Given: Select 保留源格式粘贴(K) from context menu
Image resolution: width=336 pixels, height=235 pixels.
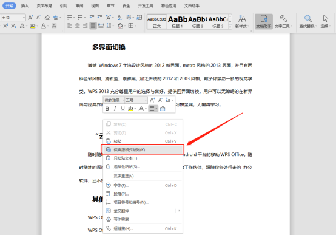Looking at the screenshot, I should pos(143,149).
